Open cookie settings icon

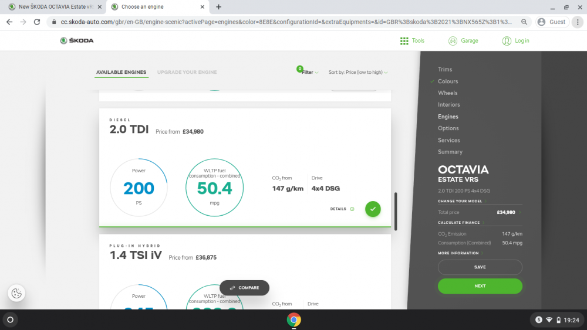[16, 293]
